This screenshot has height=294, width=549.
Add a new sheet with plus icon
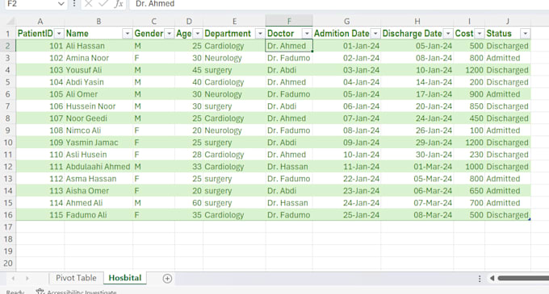[167, 278]
